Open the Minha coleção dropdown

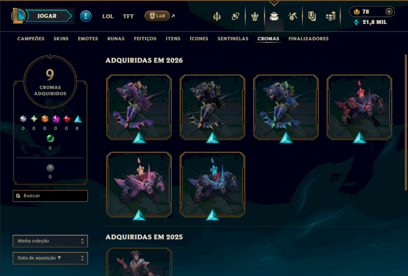pyautogui.click(x=50, y=241)
